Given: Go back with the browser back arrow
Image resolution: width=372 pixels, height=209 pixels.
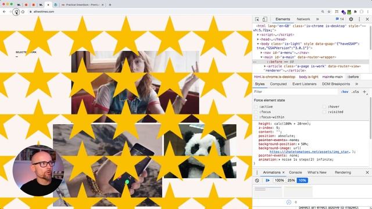Looking at the screenshot, I should (4, 12).
